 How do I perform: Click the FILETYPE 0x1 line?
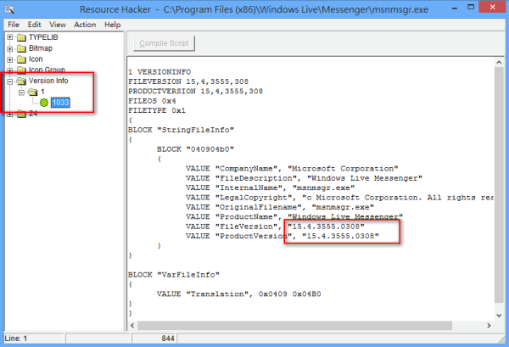tap(157, 110)
